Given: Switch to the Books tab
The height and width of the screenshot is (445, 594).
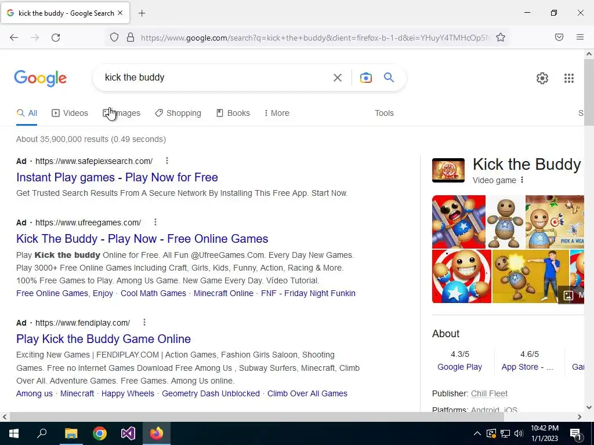Looking at the screenshot, I should click(x=233, y=113).
